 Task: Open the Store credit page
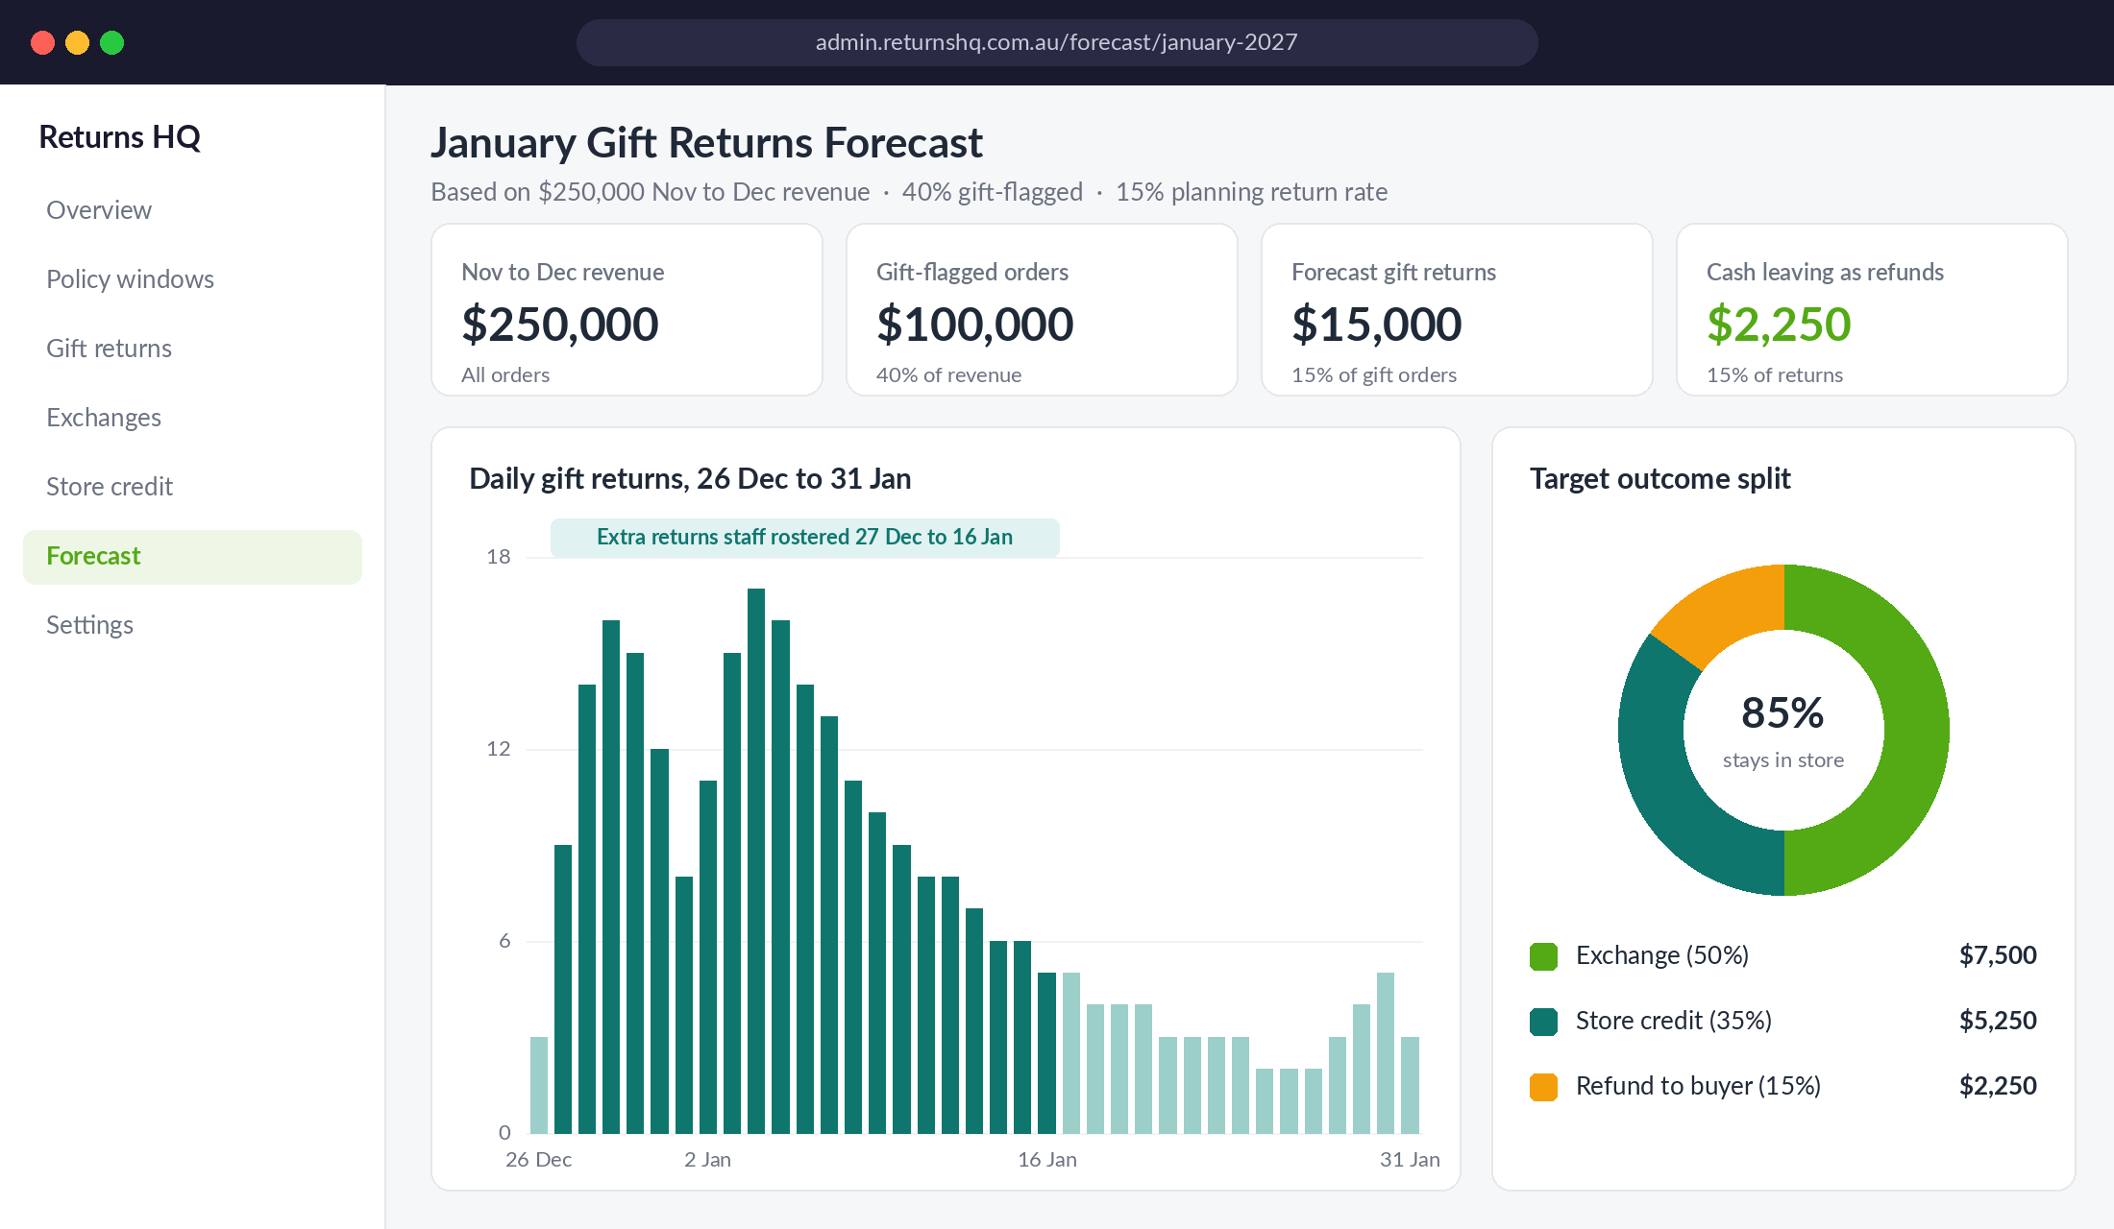point(110,487)
